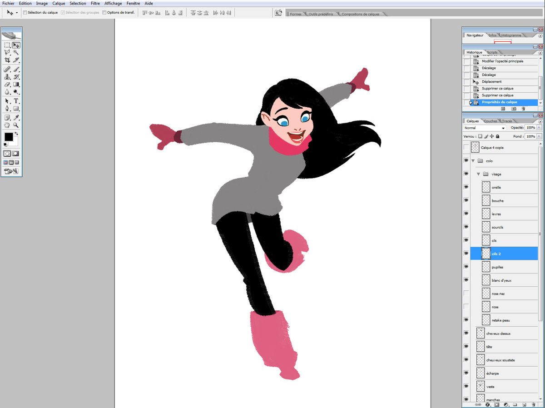
Task: Activate the Zoom magnifier tool
Action: (x=16, y=125)
